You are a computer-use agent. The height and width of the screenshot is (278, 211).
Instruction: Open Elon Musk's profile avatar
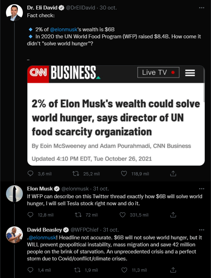click(x=15, y=194)
